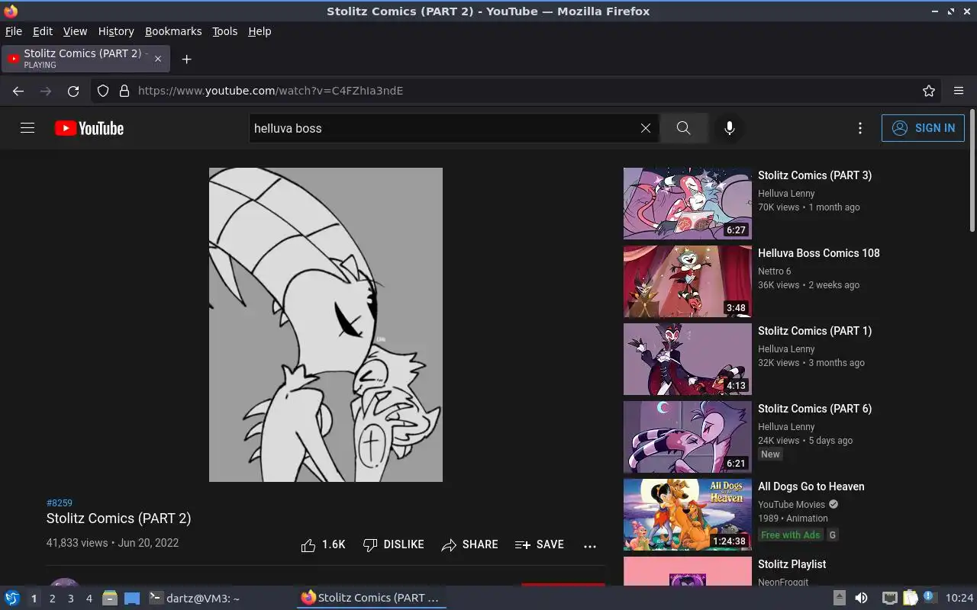977x610 pixels.
Task: Open Stolitz Comics (PART 6) thumbnail
Action: [x=687, y=437]
